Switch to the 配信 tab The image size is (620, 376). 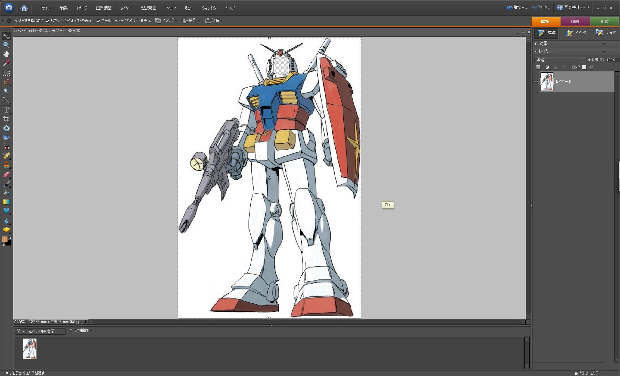[604, 21]
